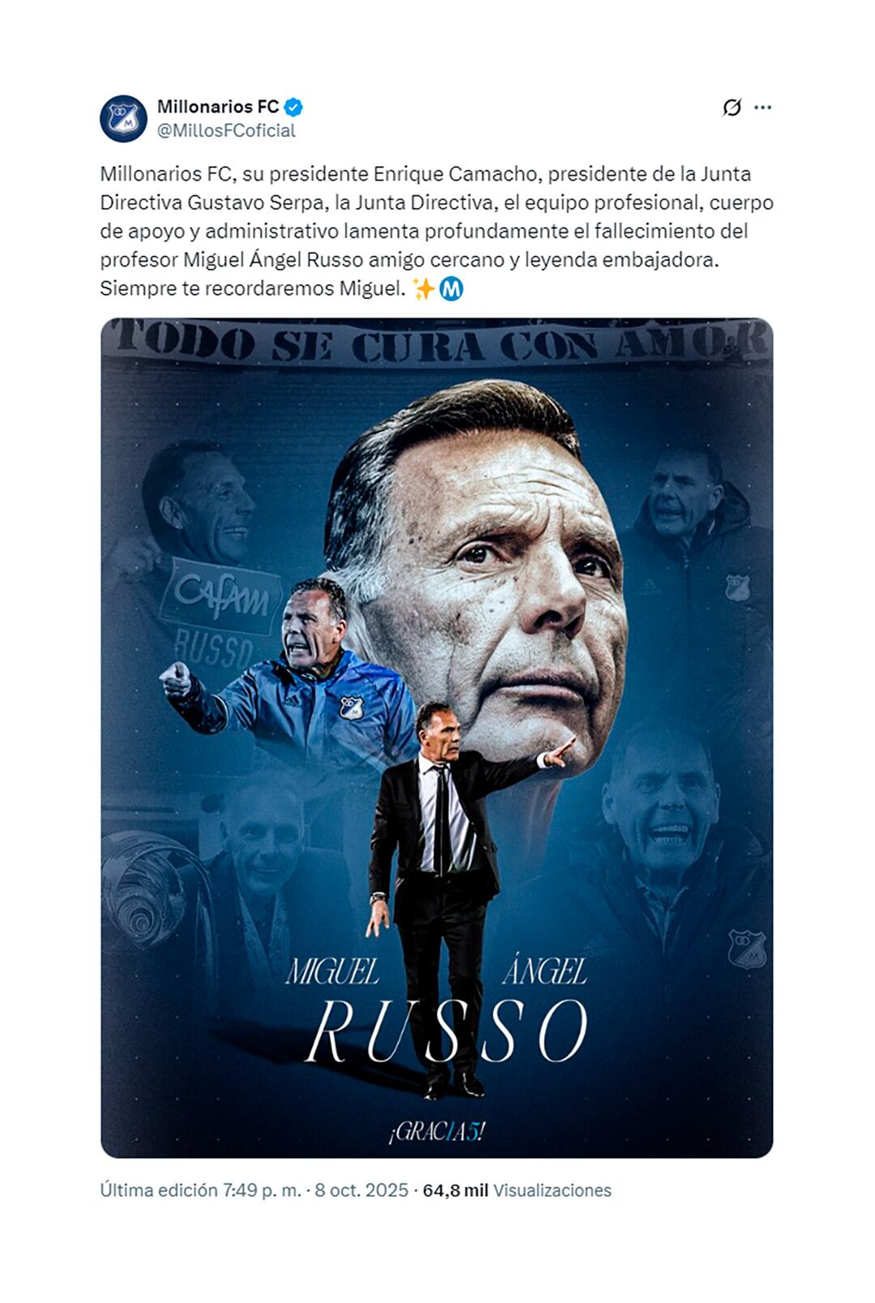Image resolution: width=875 pixels, height=1303 pixels.
Task: Click the blue verified badge
Action: point(293,107)
